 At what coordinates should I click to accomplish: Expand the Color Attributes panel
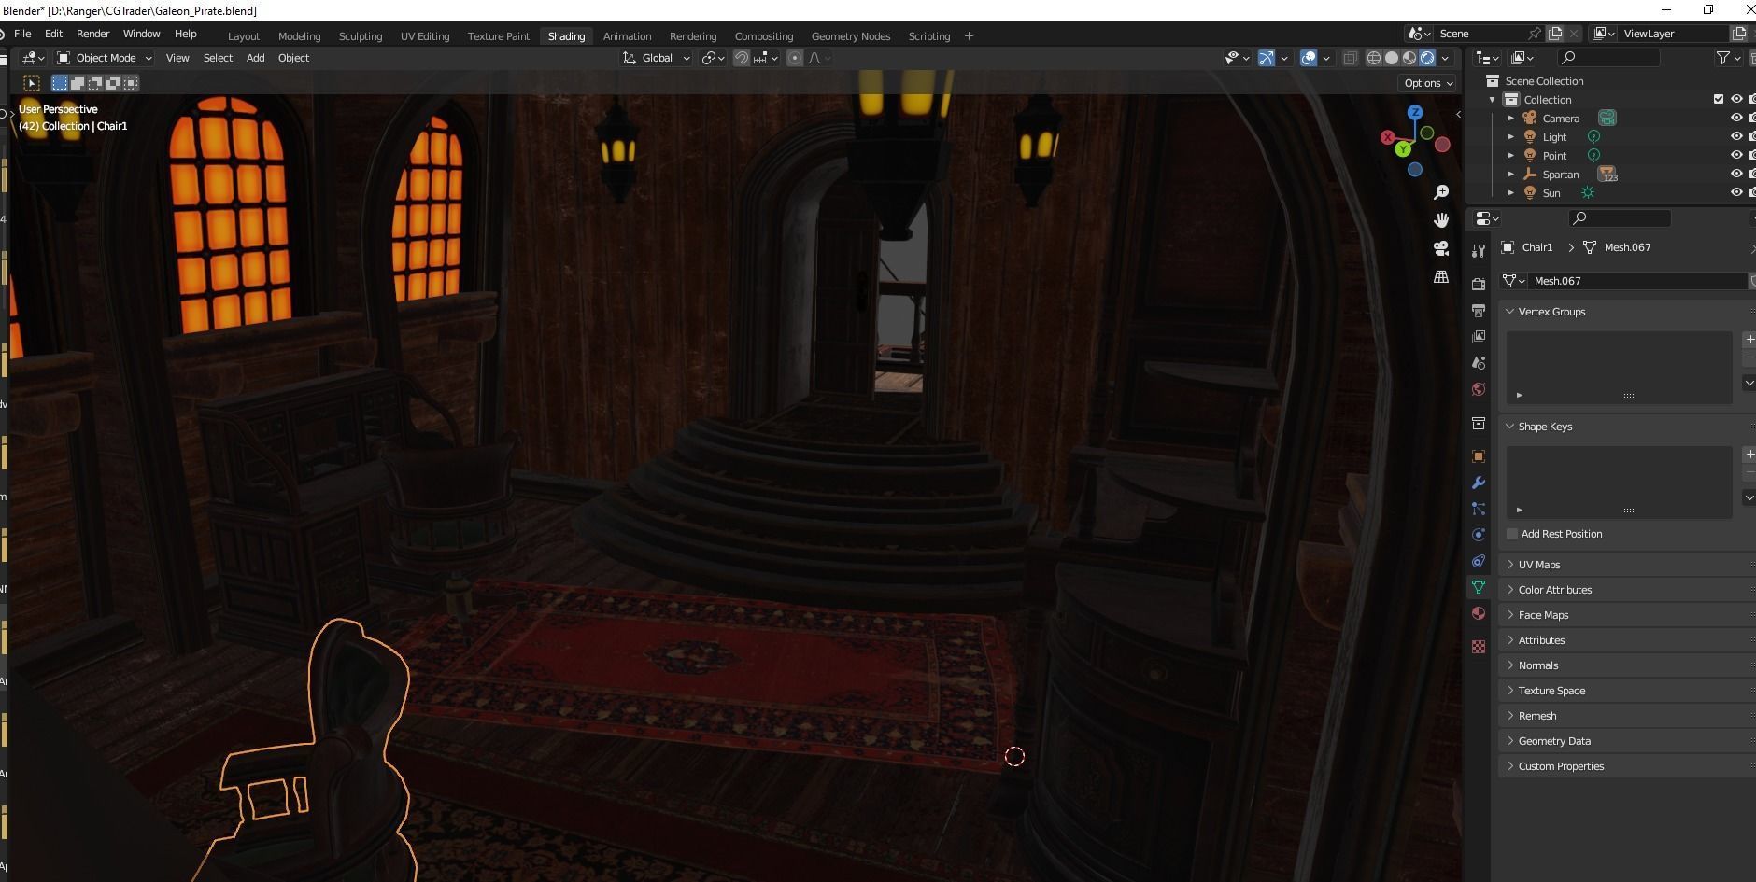click(1625, 590)
